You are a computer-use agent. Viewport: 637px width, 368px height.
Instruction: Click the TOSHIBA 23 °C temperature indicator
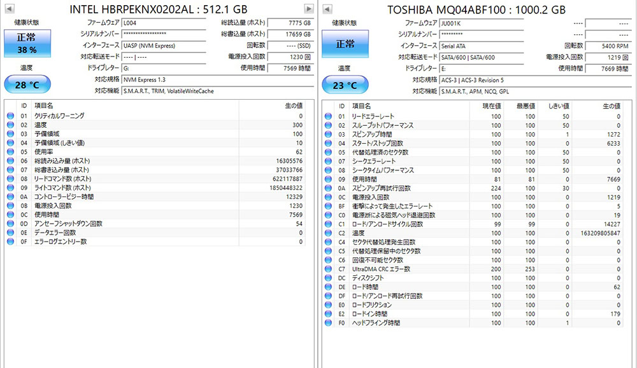[x=345, y=85]
